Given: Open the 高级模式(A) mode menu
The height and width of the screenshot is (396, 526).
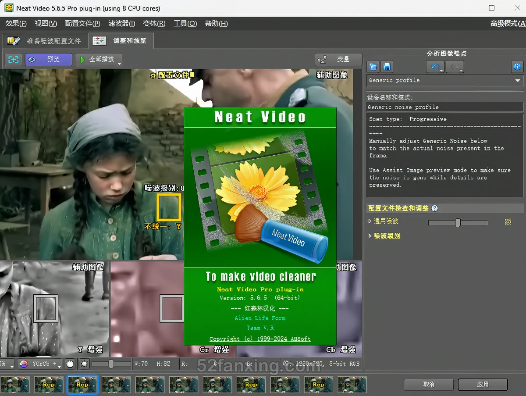Looking at the screenshot, I should tap(508, 23).
